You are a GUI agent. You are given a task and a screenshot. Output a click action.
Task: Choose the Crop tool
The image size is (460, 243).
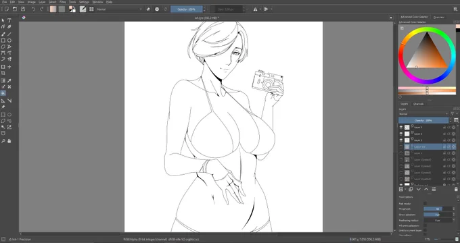coord(3,73)
